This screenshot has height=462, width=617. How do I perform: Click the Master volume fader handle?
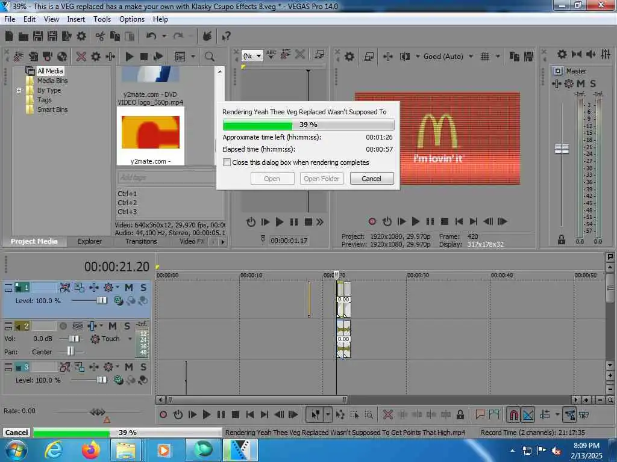click(x=562, y=149)
